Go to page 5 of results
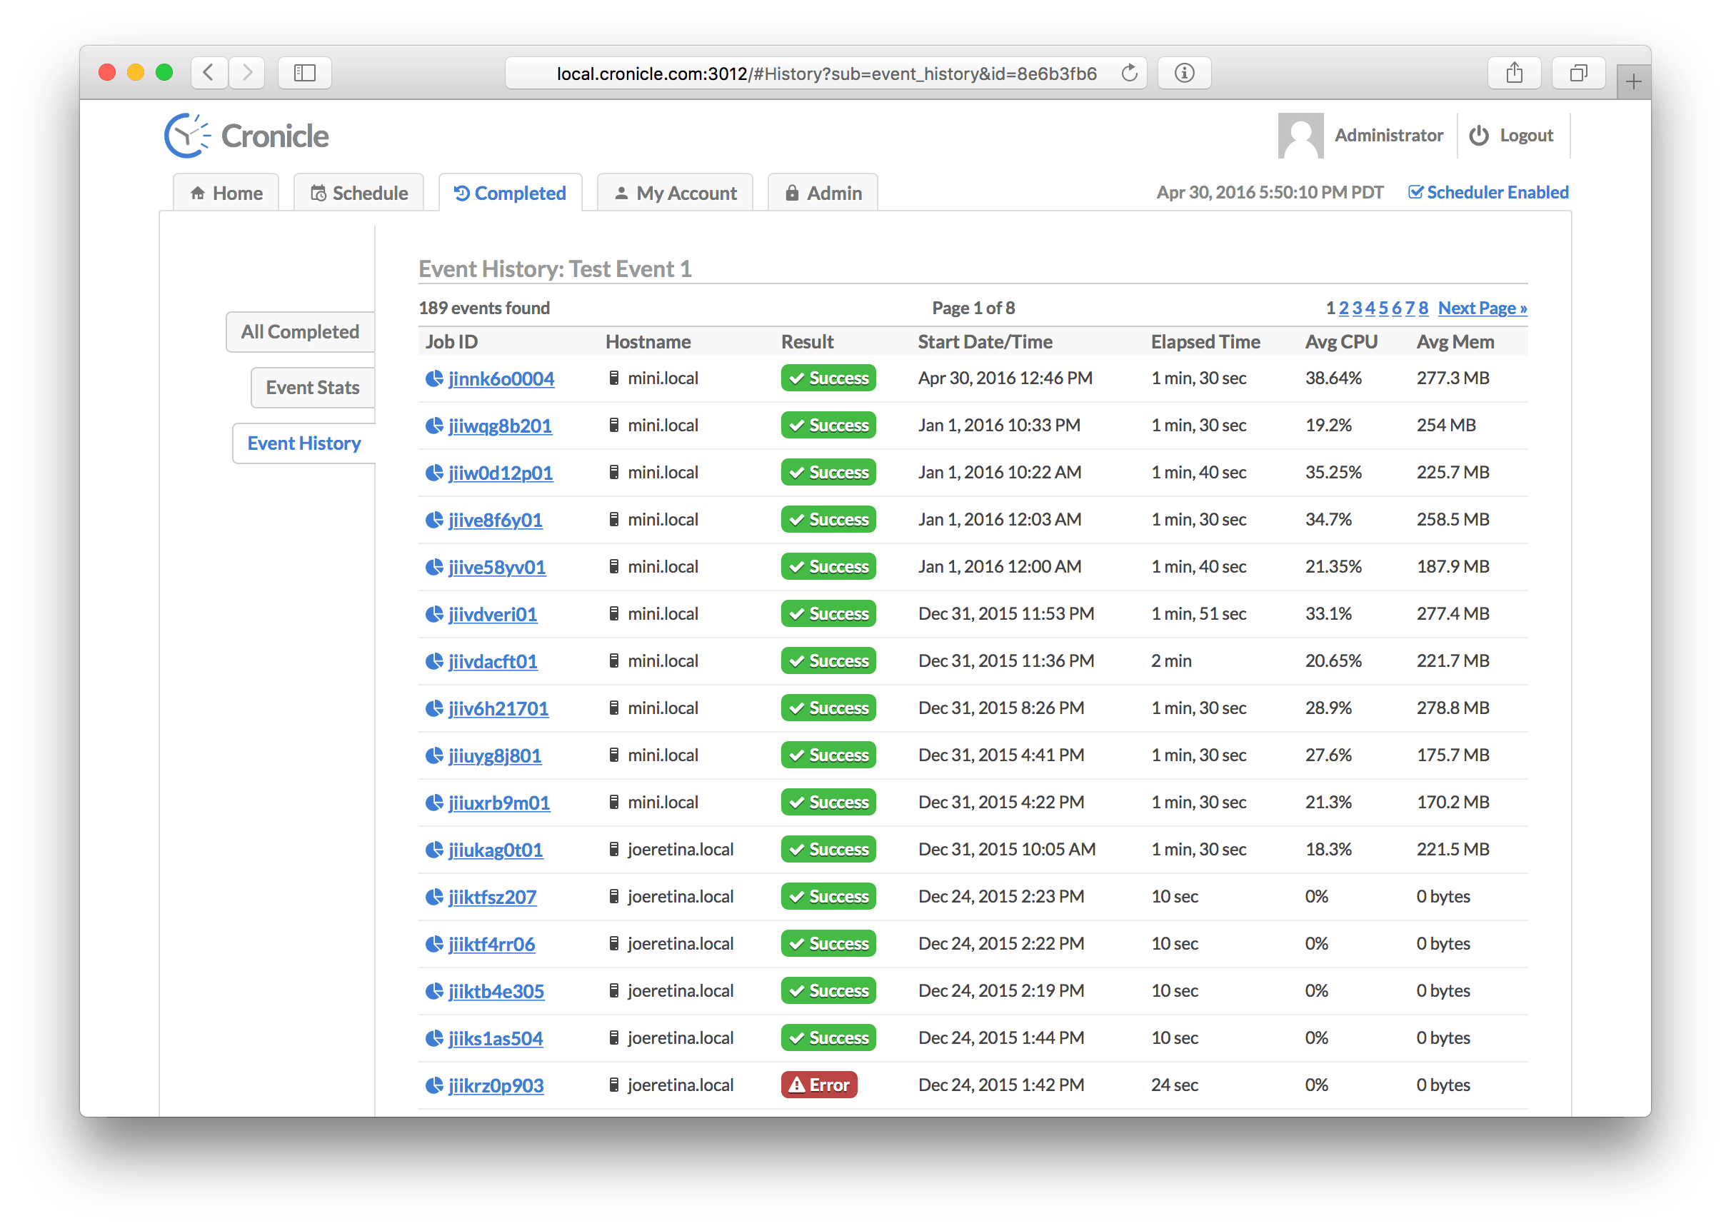 (1383, 308)
